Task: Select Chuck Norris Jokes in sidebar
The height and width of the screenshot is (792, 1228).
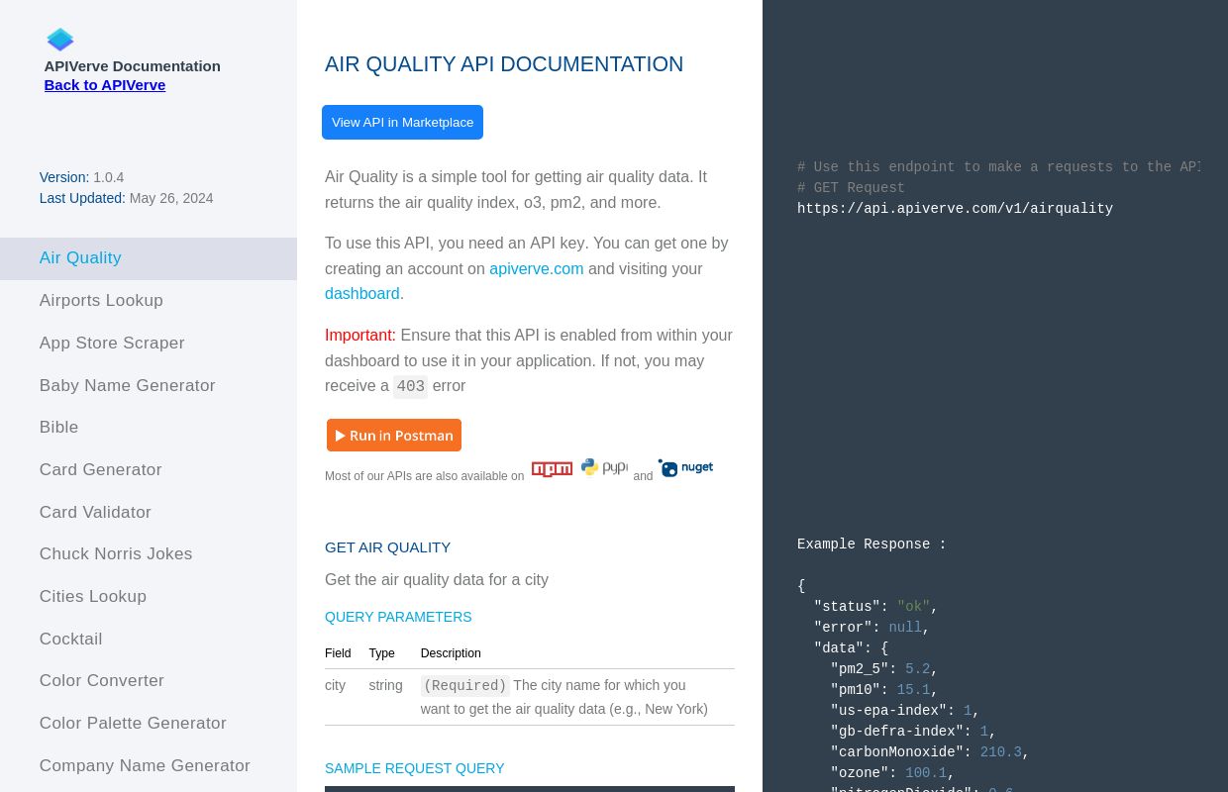Action: [149, 554]
